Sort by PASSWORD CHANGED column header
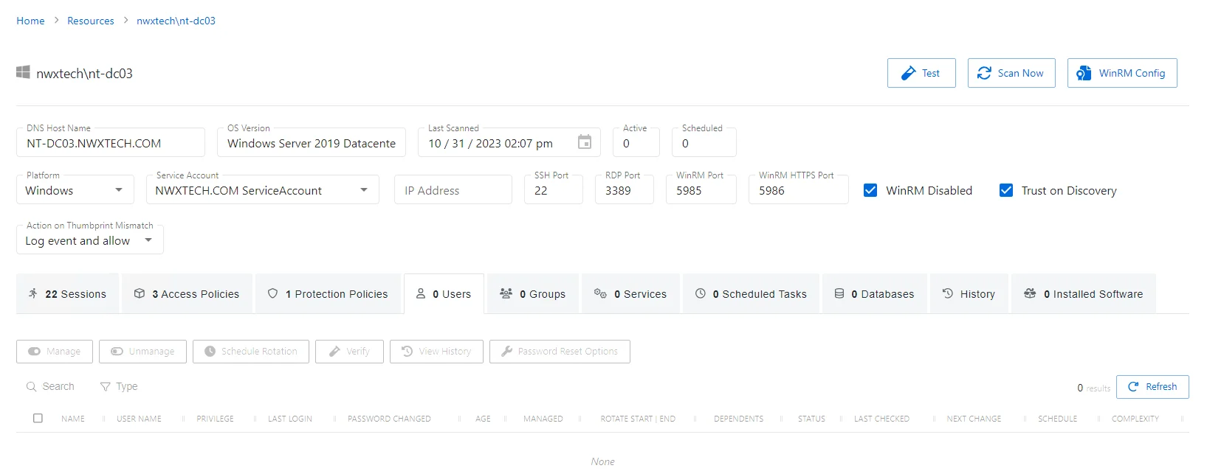The image size is (1207, 471). pos(389,419)
